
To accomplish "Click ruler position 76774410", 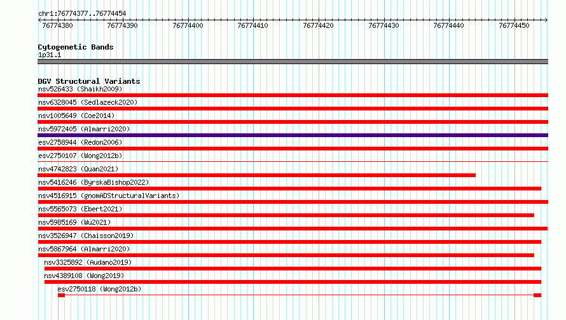I will point(252,25).
